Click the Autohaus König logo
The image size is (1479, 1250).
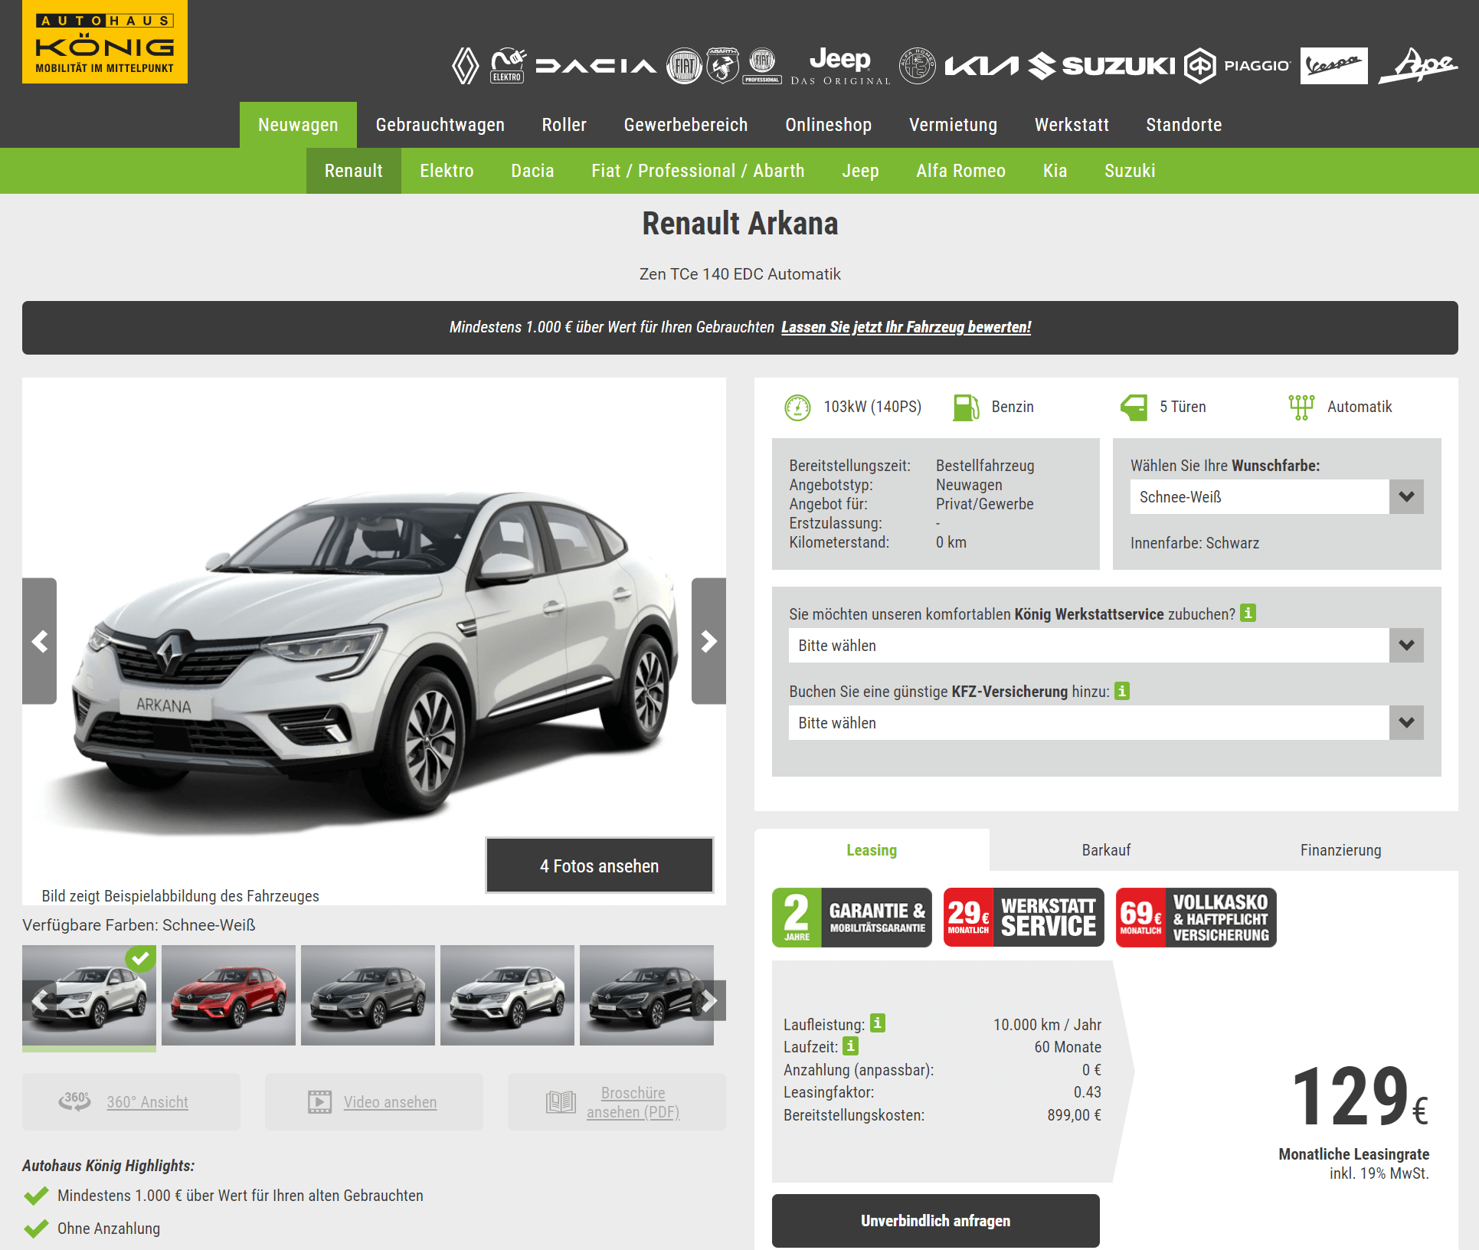(x=105, y=41)
